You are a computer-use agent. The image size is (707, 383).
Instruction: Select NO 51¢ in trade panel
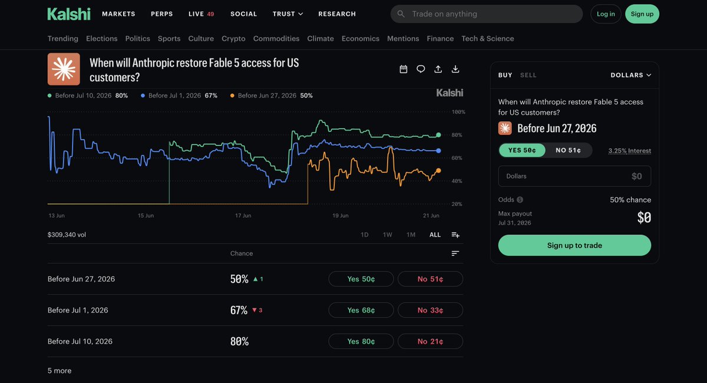tap(568, 151)
